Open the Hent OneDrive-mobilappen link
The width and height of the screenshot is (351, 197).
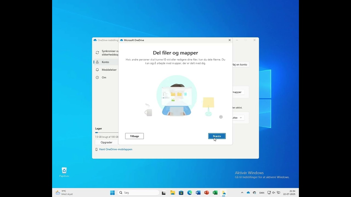[115, 149]
